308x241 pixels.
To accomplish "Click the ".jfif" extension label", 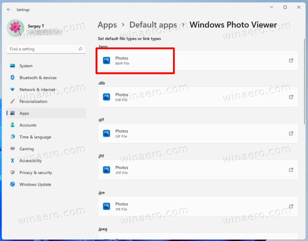I will [x=101, y=156].
